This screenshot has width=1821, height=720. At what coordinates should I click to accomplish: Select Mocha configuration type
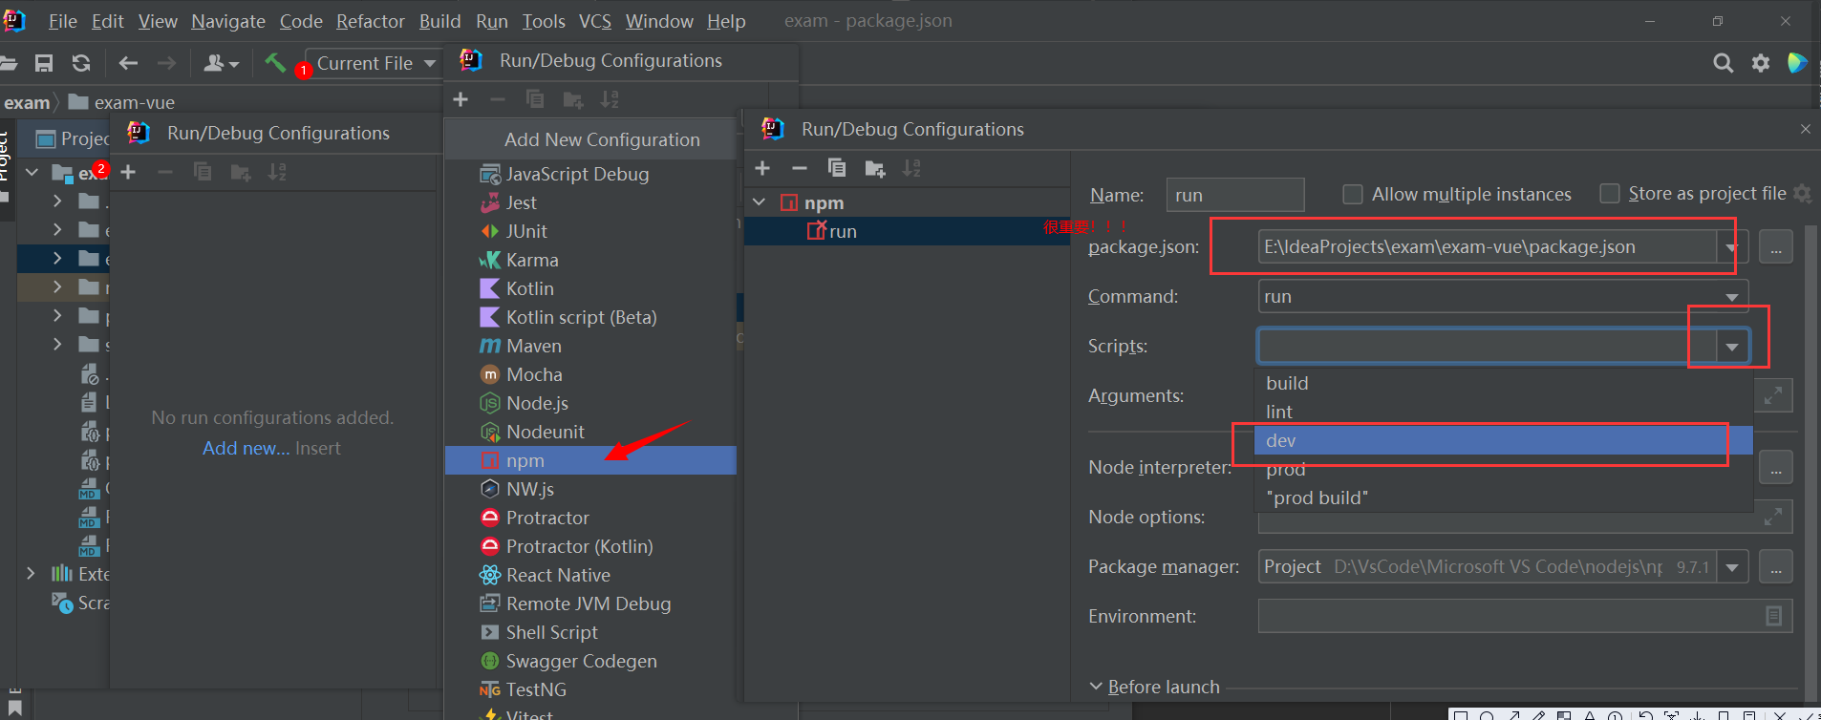tap(590, 374)
